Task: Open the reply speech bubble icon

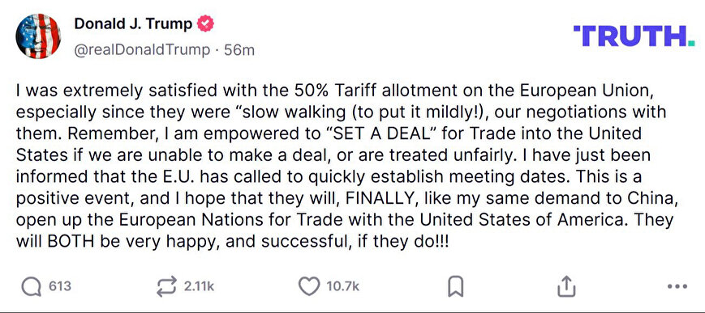Action: pos(31,286)
